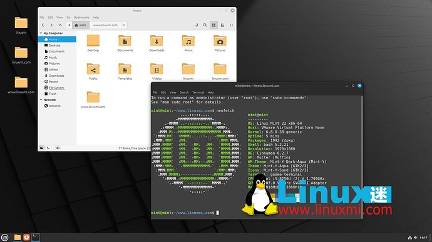Open the View menu in Nemo
432x242 pixels.
(59, 17)
